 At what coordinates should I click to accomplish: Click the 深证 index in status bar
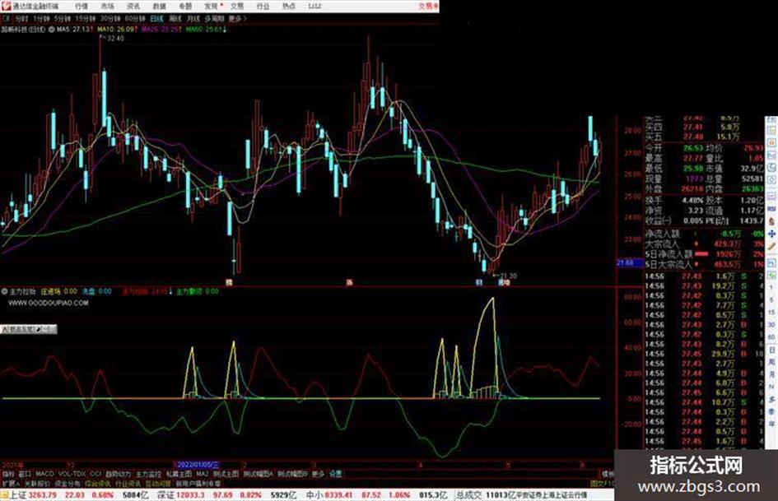tap(165, 495)
